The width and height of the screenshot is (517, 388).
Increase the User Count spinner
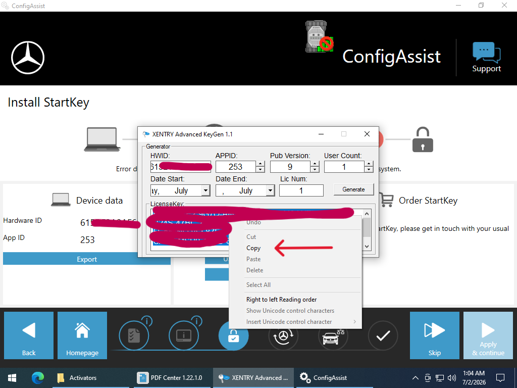tap(369, 164)
